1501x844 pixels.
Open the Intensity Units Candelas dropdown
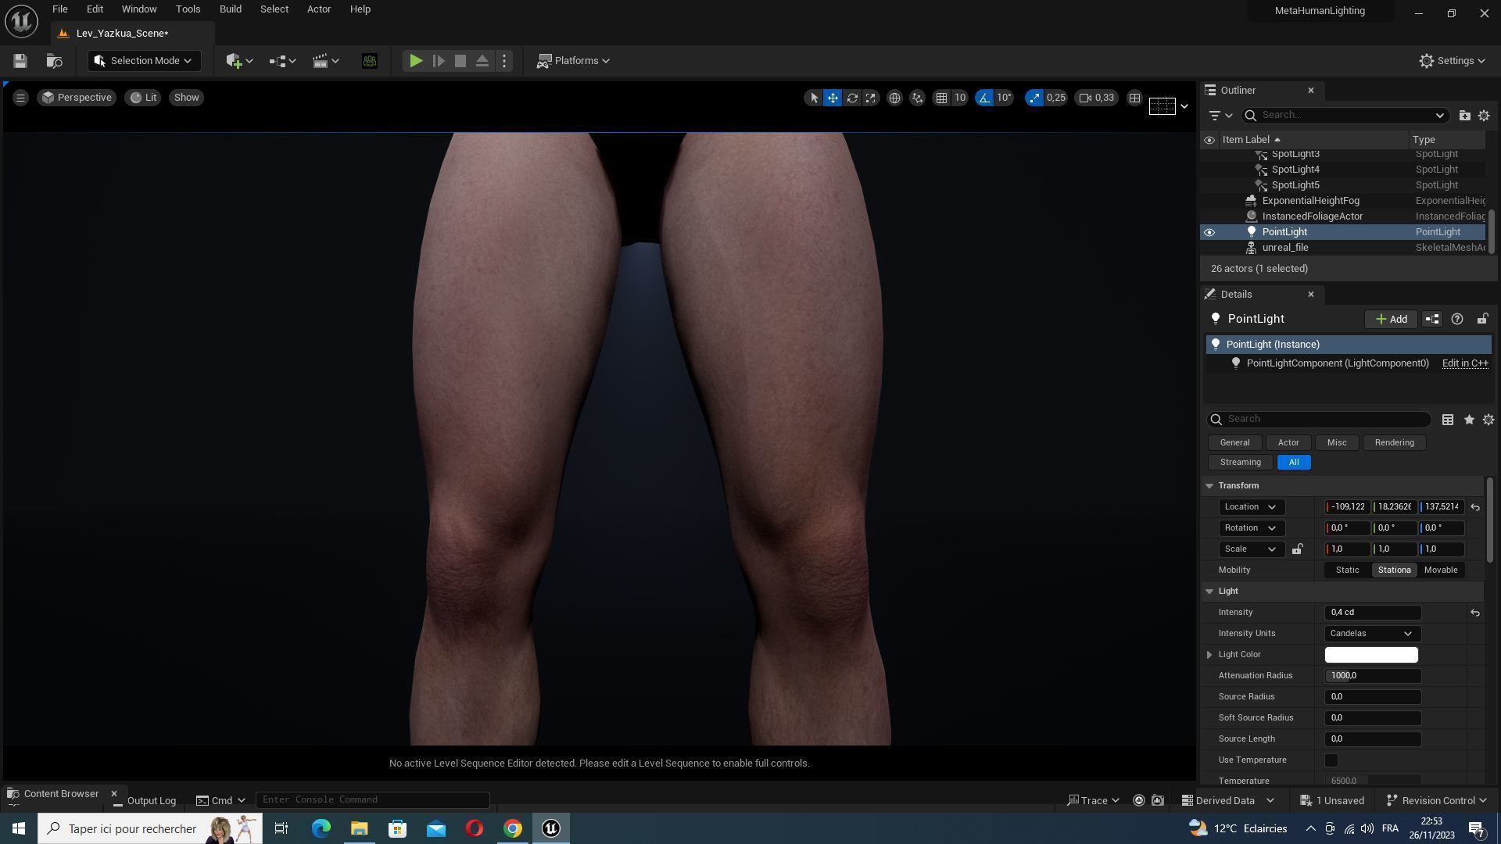click(x=1372, y=634)
